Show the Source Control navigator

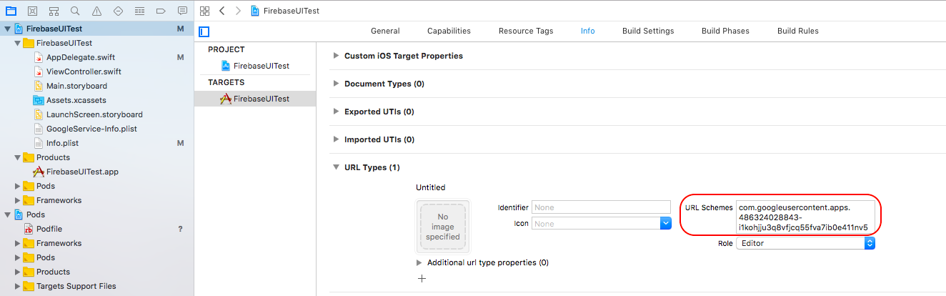32,11
